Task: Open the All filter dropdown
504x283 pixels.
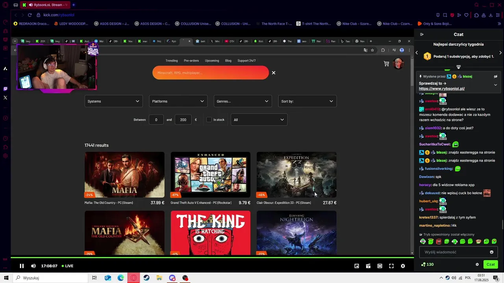Action: pos(259,119)
